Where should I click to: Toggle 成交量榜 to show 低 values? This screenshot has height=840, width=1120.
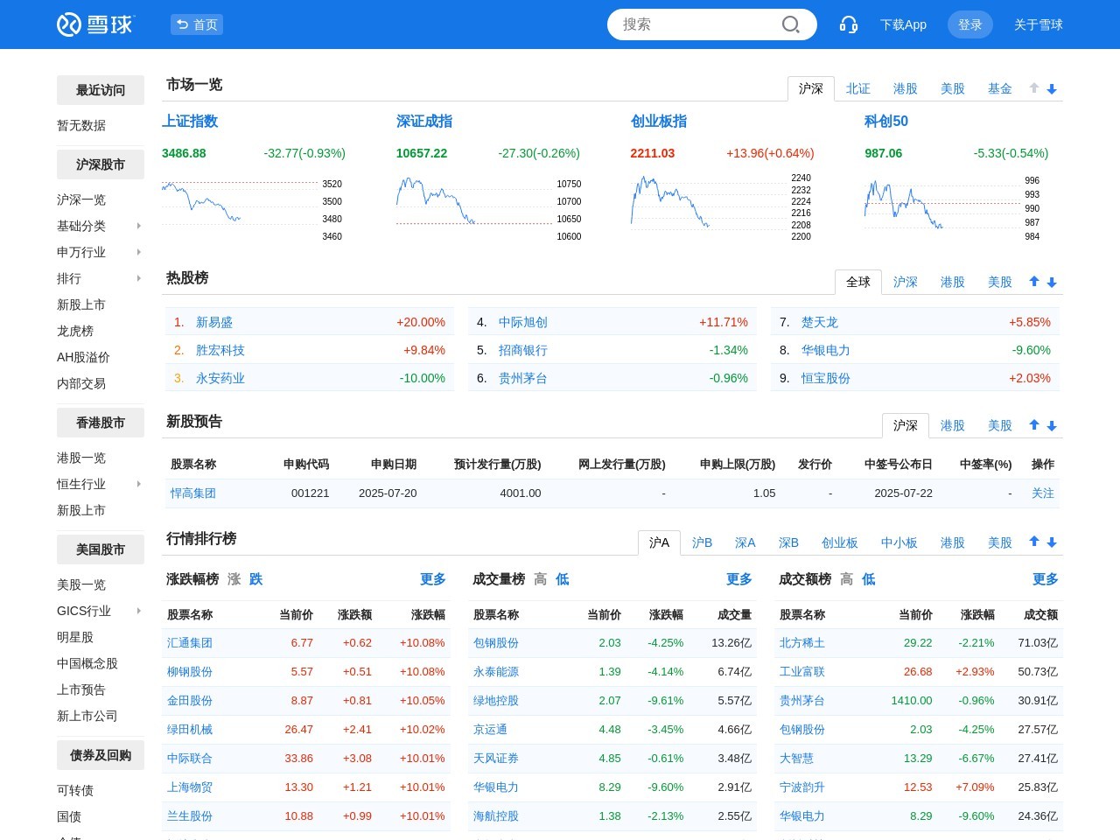click(562, 579)
